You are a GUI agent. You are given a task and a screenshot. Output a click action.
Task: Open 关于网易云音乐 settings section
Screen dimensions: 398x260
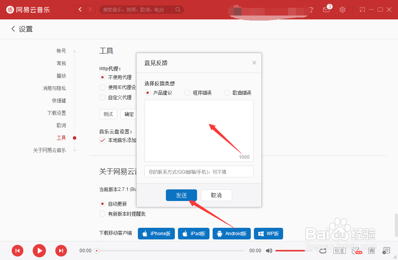(x=49, y=150)
